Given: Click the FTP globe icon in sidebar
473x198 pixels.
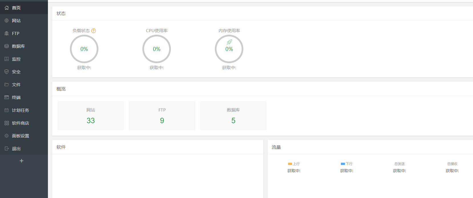Looking at the screenshot, I should (x=7, y=33).
